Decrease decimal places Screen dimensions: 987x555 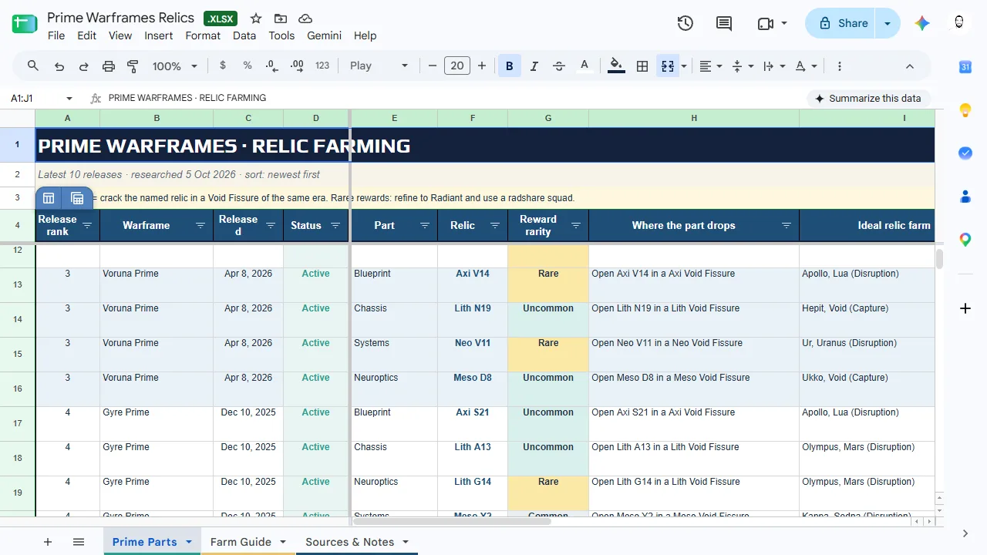coord(272,66)
